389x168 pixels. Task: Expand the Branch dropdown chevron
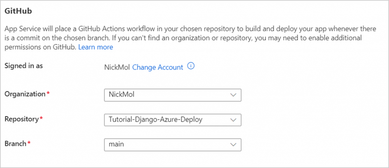click(x=233, y=145)
